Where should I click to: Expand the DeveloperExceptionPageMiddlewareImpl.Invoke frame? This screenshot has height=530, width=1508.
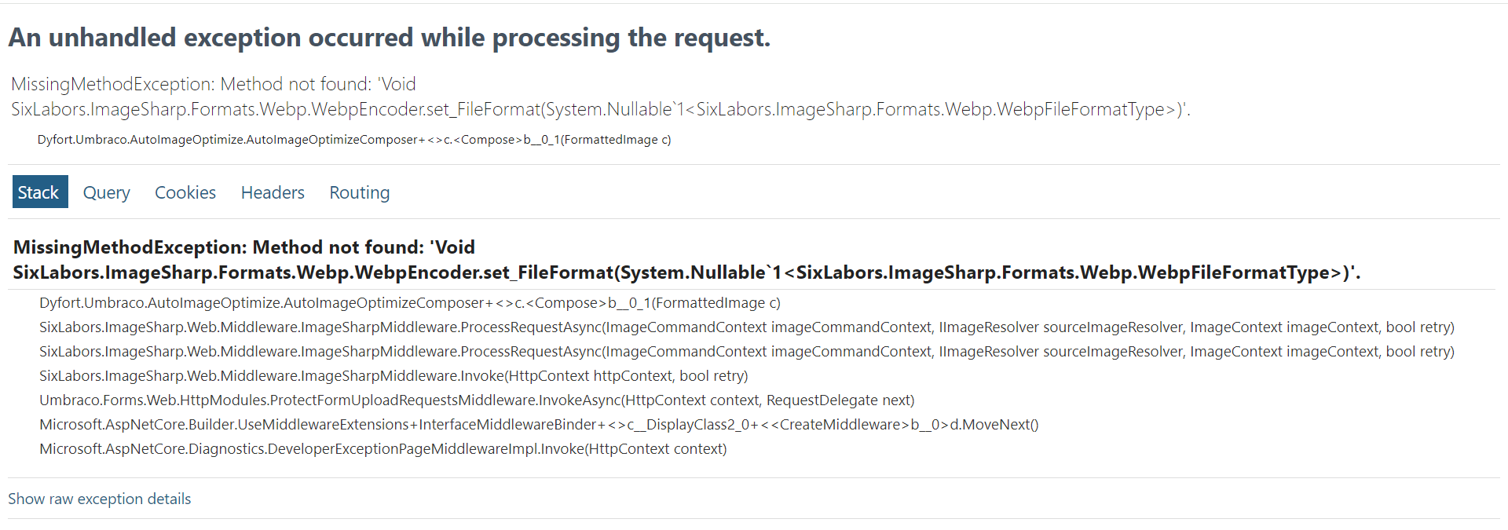[383, 449]
